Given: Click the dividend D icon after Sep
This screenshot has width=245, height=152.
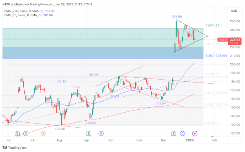Looking at the screenshot, I should tap(101, 133).
